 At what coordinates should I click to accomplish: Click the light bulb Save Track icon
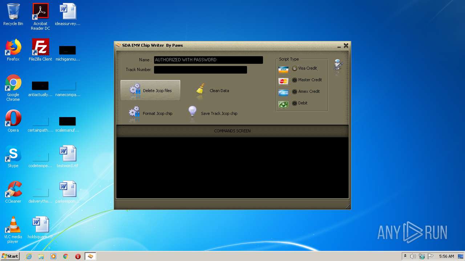pos(193,112)
